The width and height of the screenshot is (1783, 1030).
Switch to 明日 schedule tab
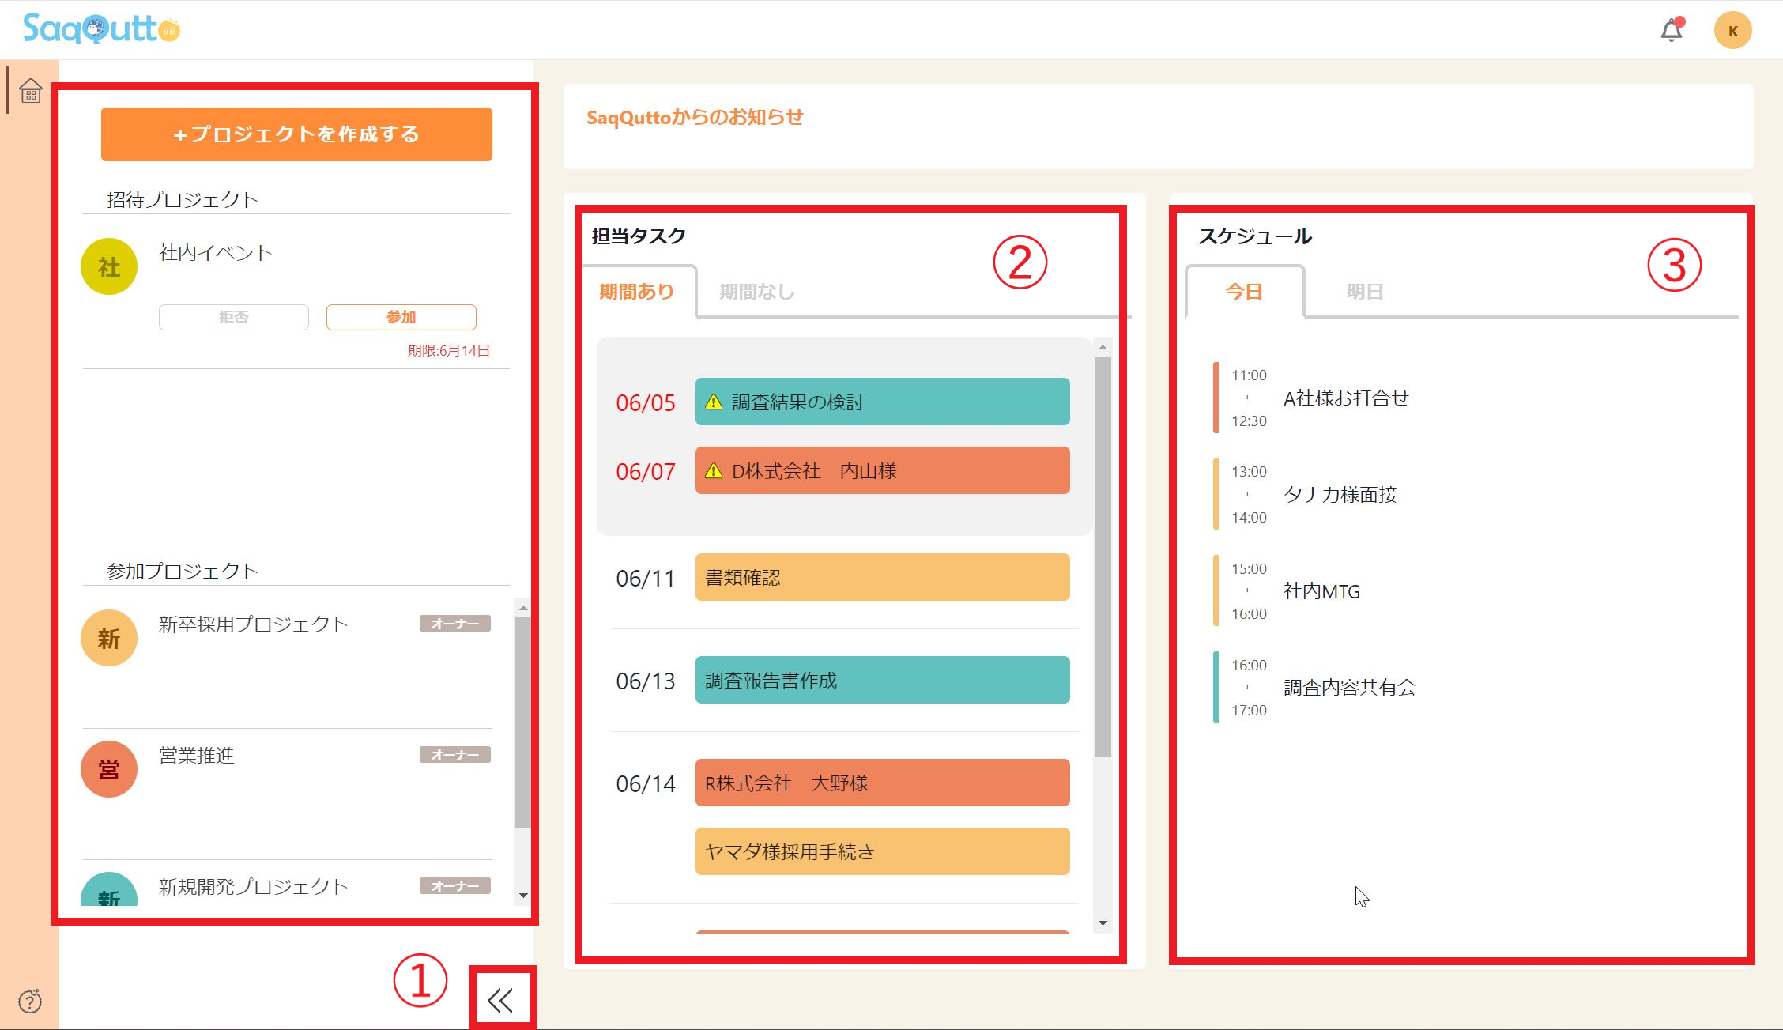point(1364,292)
